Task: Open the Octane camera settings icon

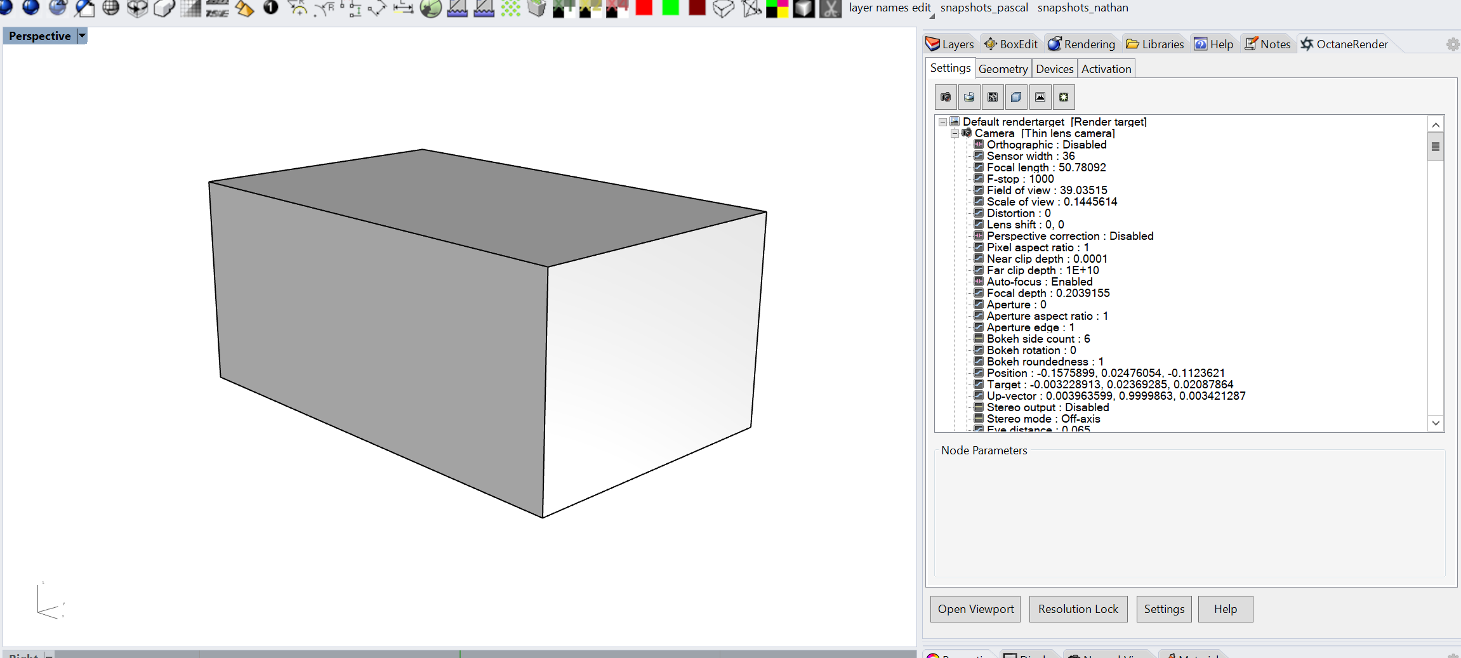Action: point(946,97)
